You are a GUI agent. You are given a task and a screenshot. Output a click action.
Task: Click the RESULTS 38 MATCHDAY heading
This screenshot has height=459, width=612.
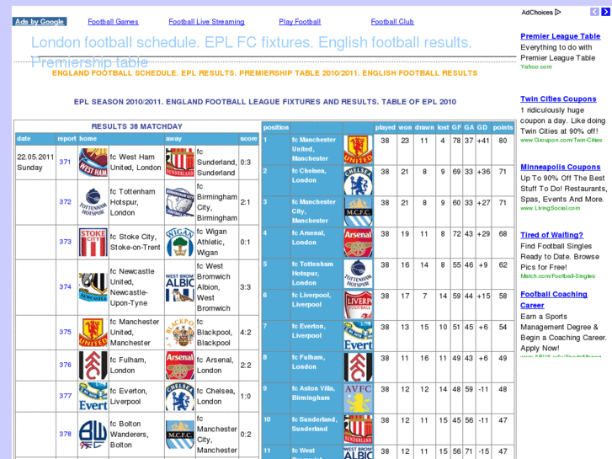137,126
